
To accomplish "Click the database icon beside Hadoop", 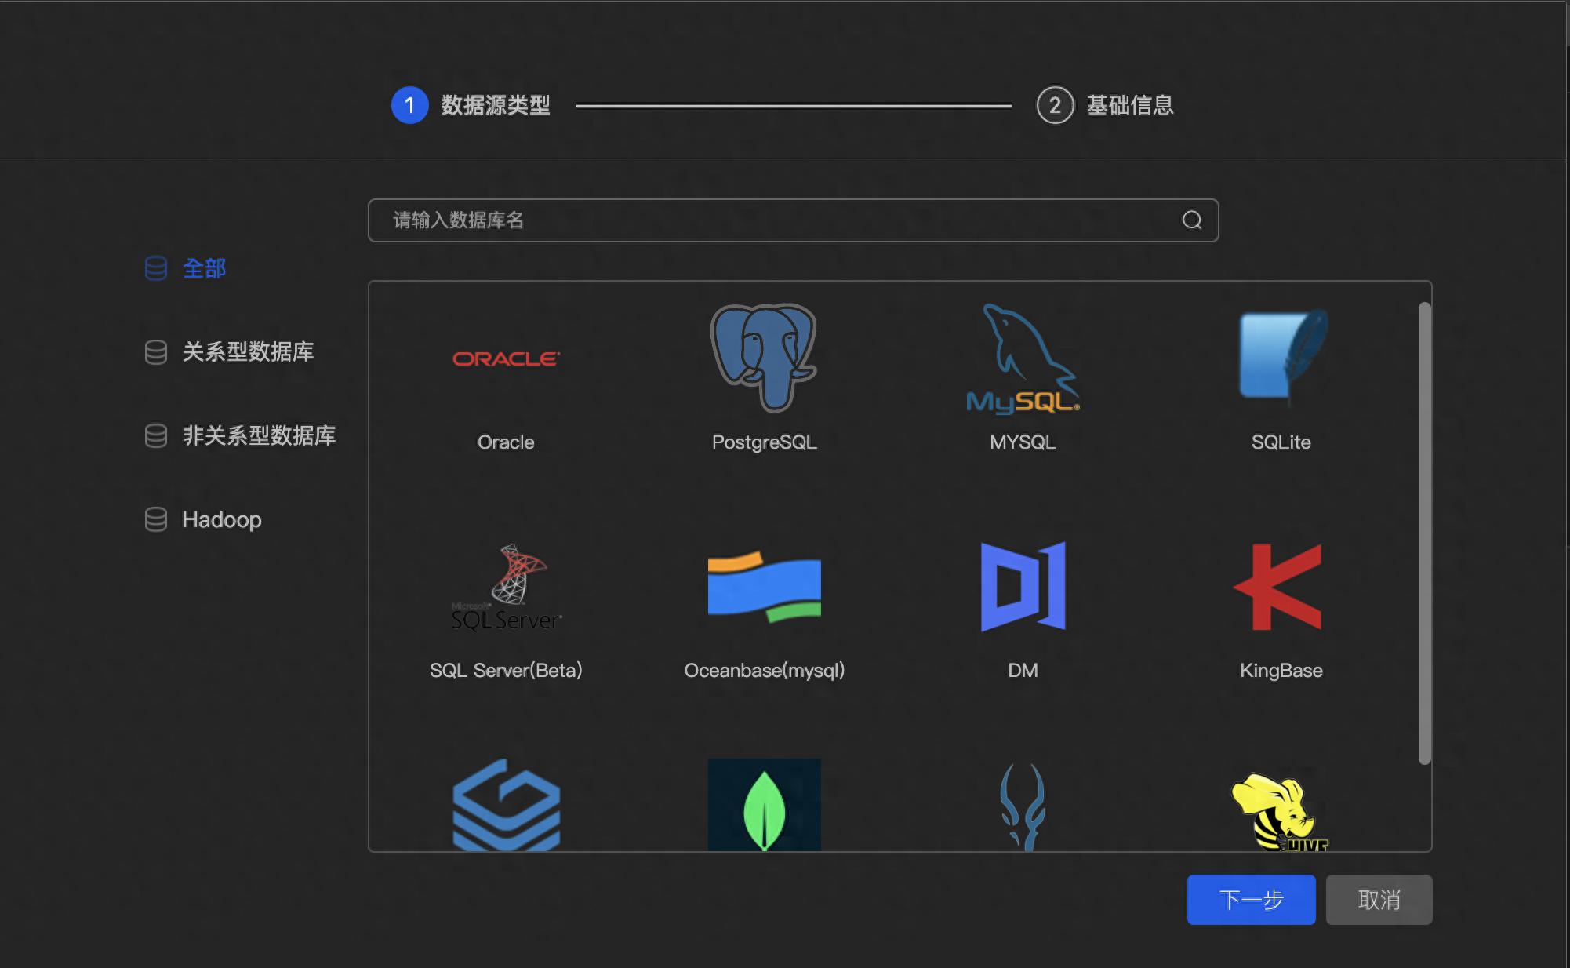I will click(156, 519).
